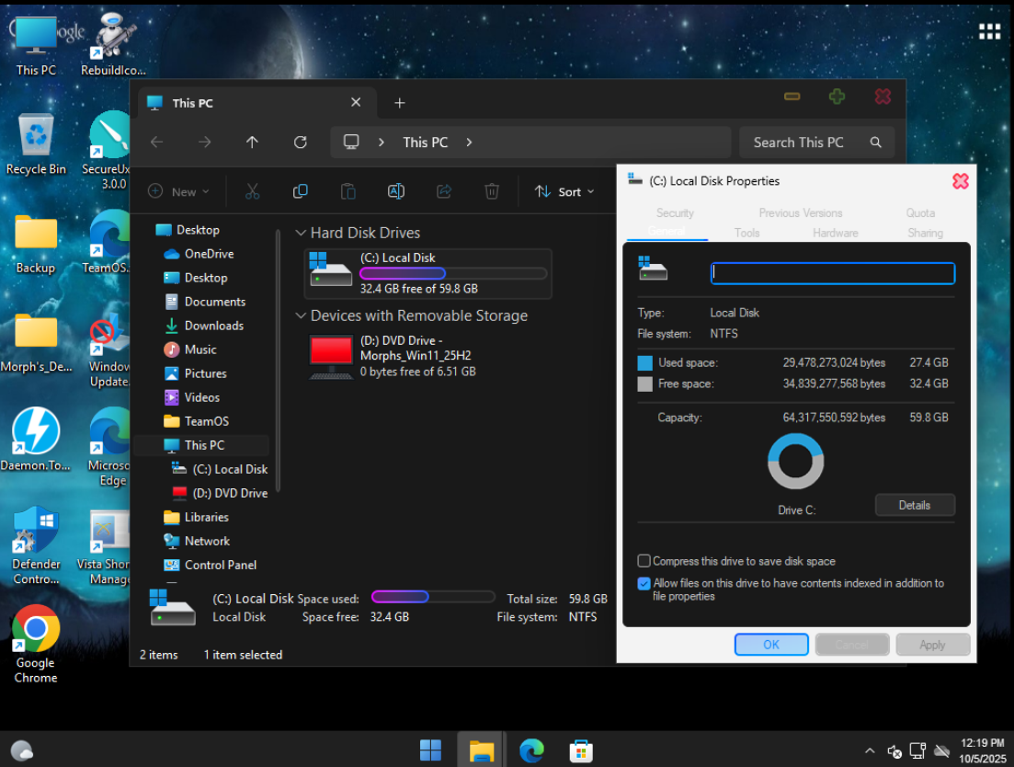Click the Copy icon in Explorer toolbar
This screenshot has height=767, width=1014.
click(x=300, y=191)
